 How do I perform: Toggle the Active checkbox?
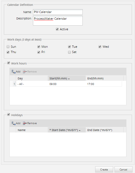[x=57, y=29]
